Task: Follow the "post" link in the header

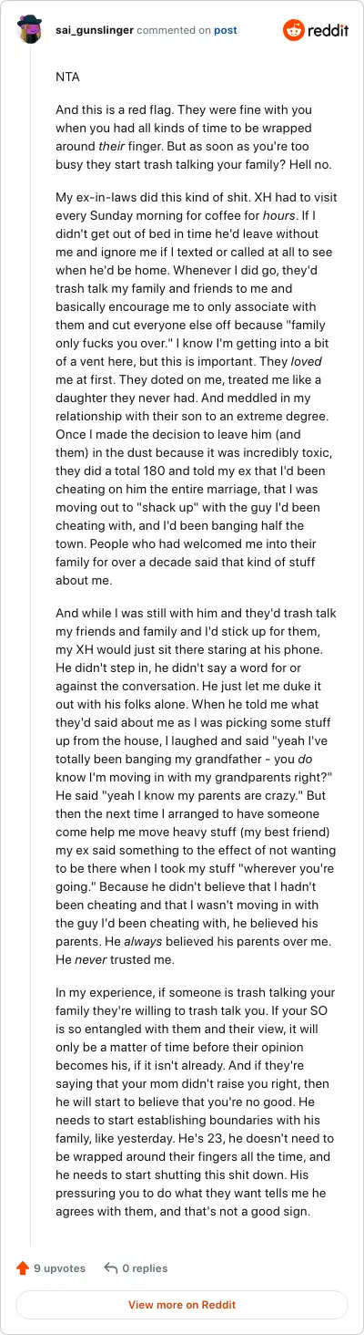Action: click(x=225, y=30)
